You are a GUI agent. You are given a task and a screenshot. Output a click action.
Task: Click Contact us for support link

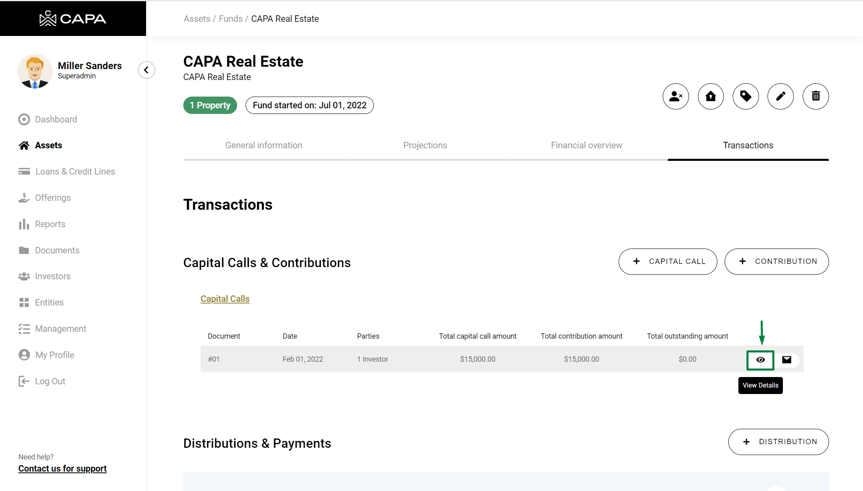[x=62, y=468]
